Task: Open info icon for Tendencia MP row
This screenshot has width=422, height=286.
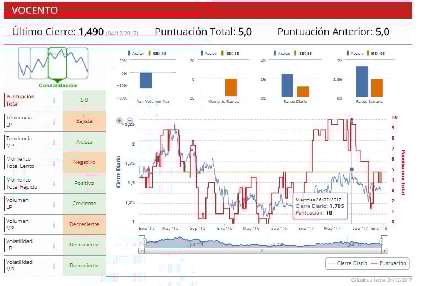Action: (x=54, y=142)
